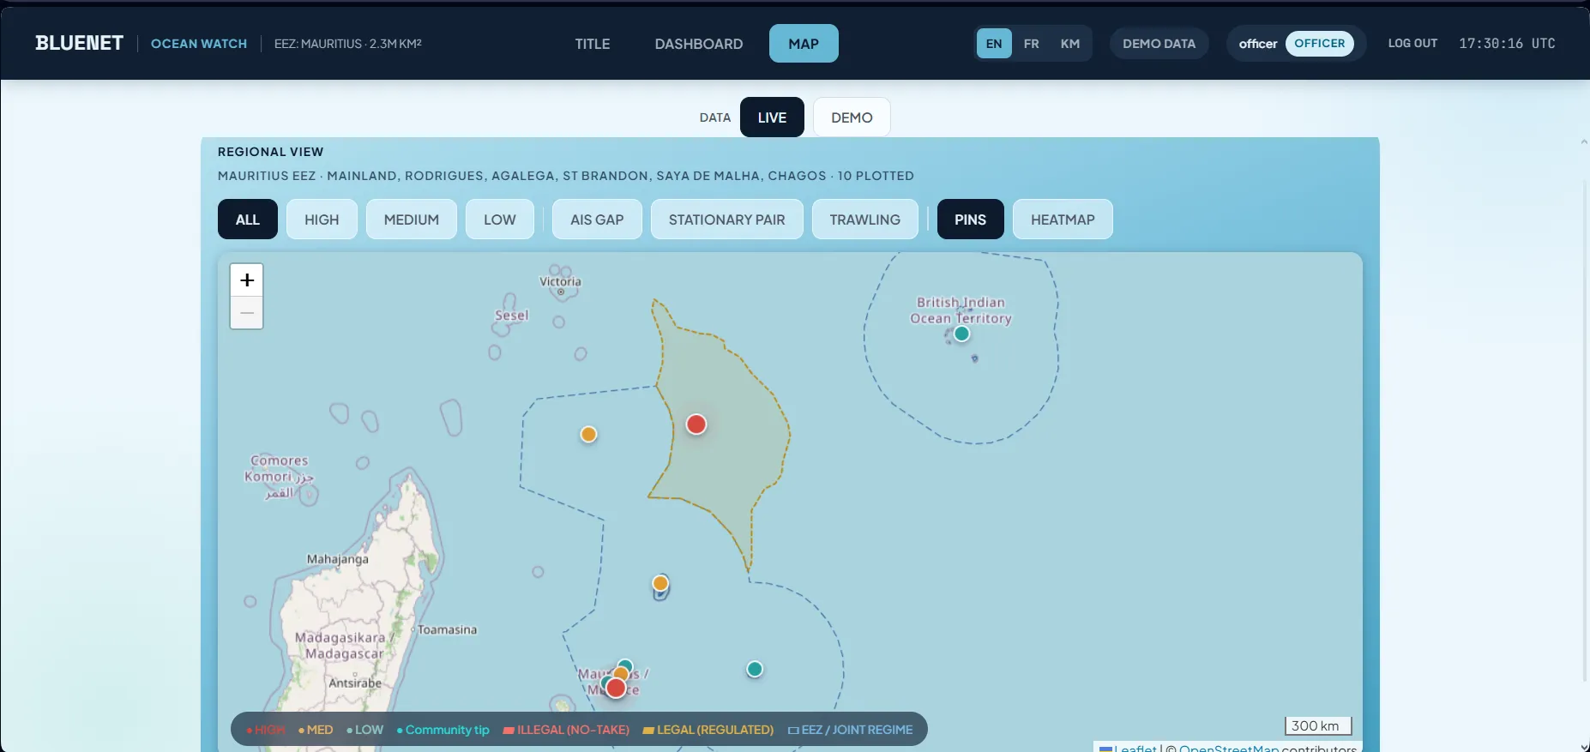Select teal pin east of Mauritius

755,669
